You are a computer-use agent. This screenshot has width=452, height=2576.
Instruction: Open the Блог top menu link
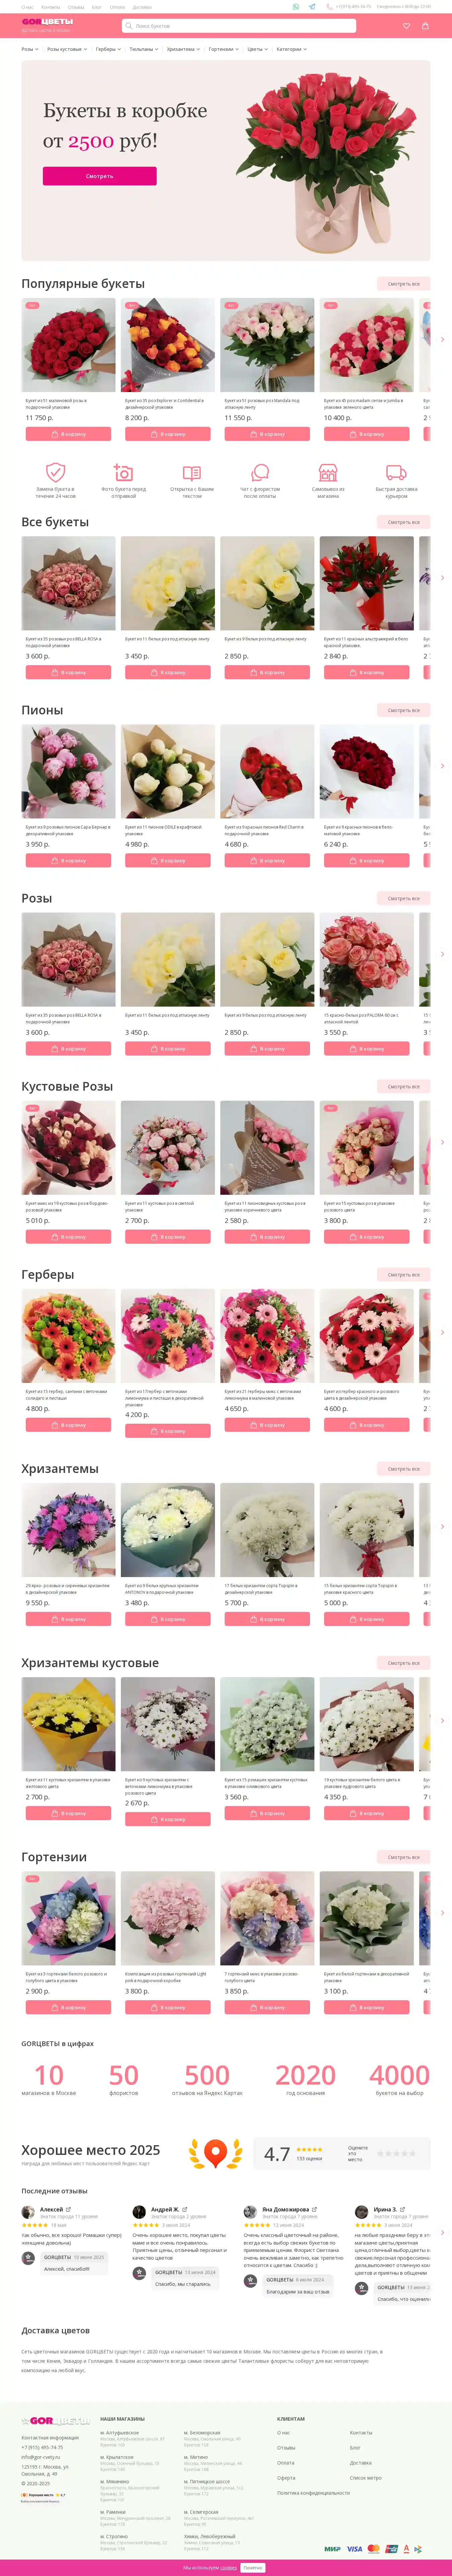pos(97,7)
